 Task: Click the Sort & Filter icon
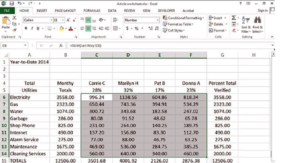246,21
